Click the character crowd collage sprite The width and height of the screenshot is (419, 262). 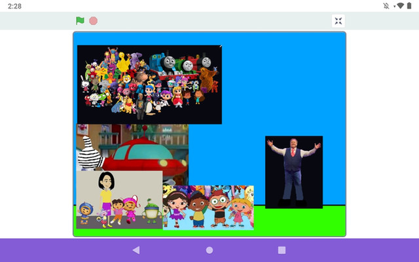coord(149,84)
